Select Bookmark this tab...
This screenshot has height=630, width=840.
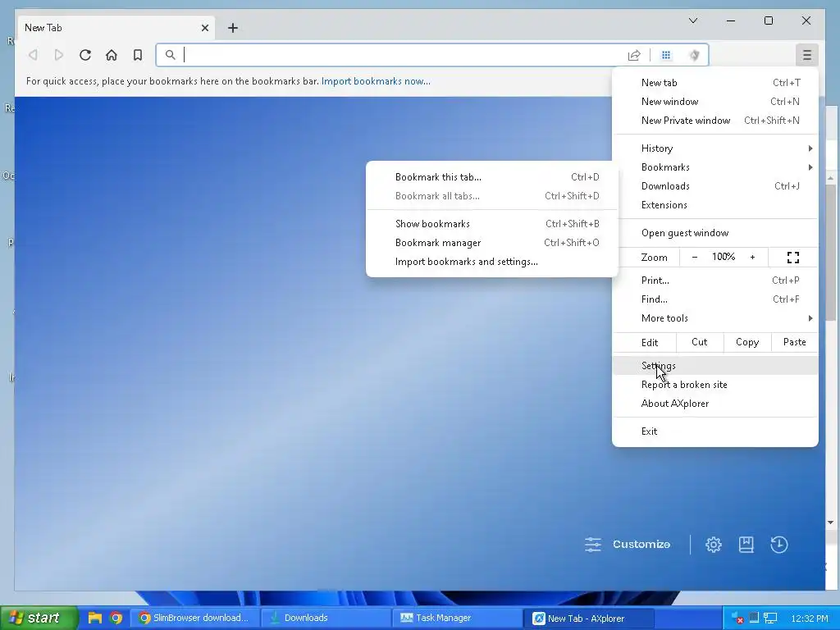click(x=492, y=177)
